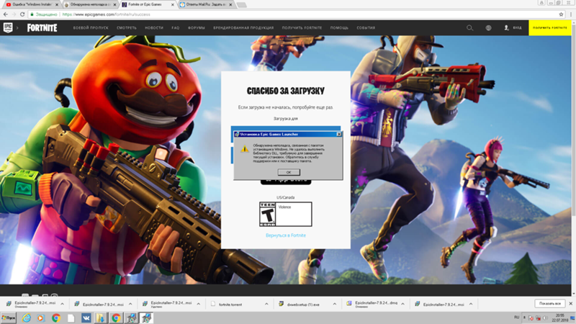Select the highlighted installer taskbar button

click(x=146, y=318)
